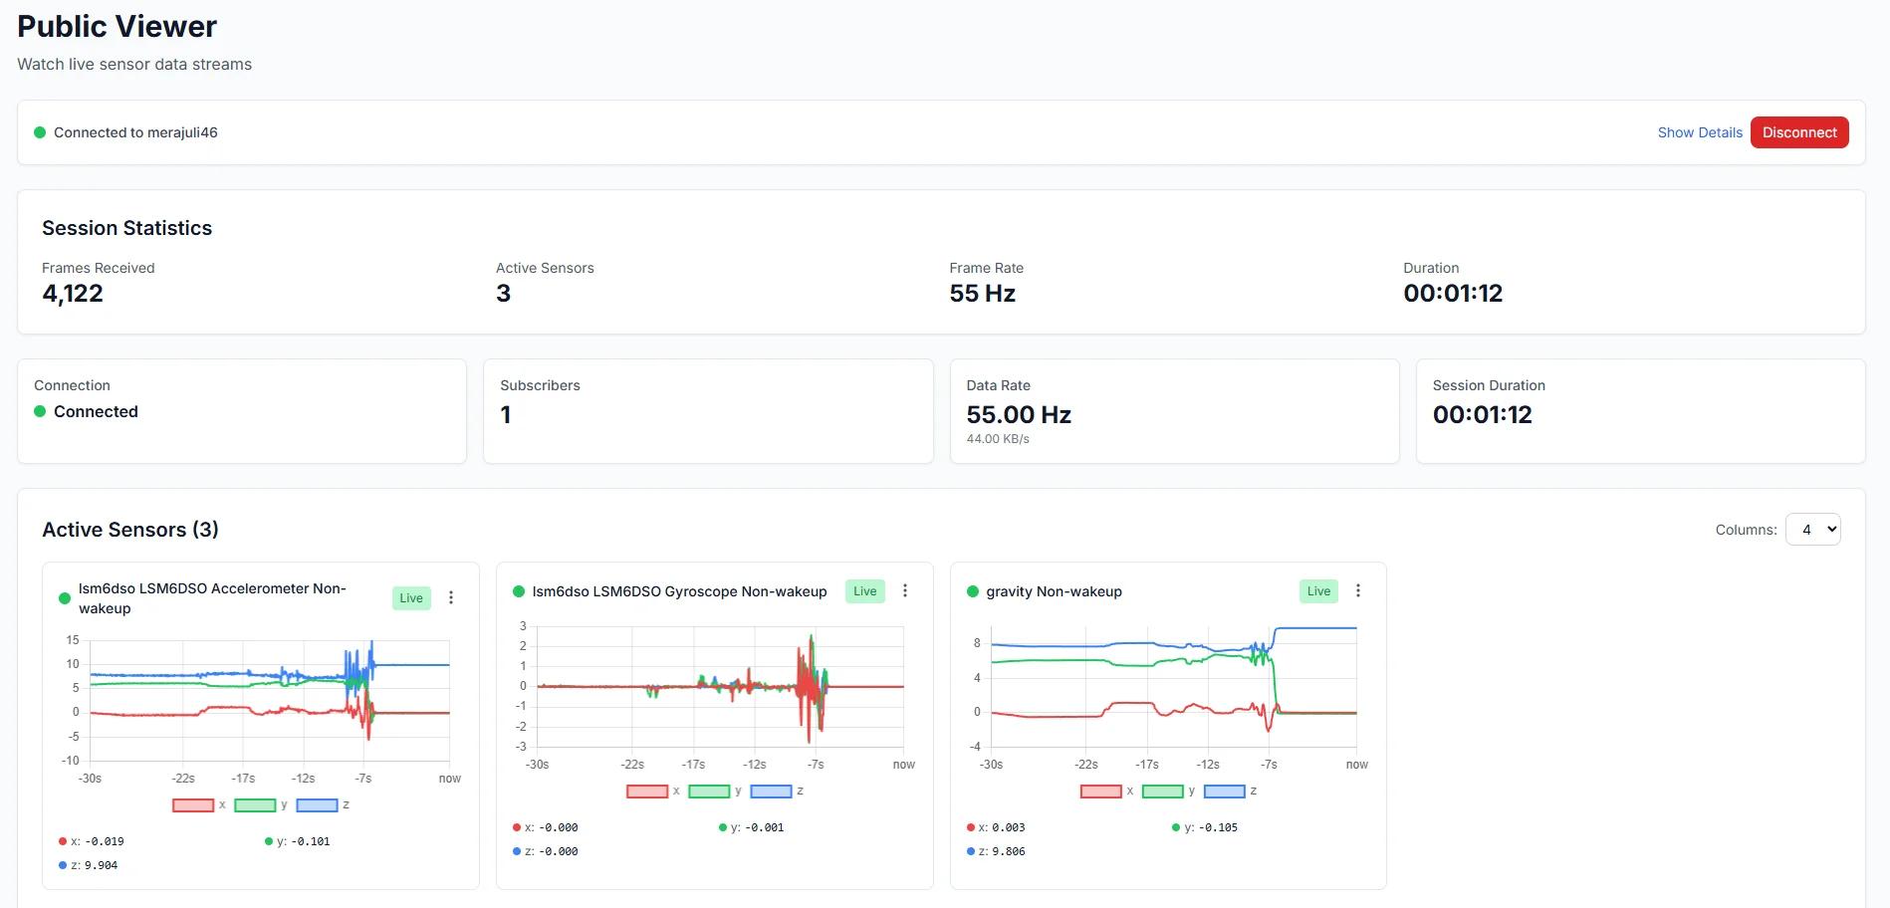Image resolution: width=1890 pixels, height=908 pixels.
Task: Toggle the z series in gravity legend
Action: tap(1224, 792)
